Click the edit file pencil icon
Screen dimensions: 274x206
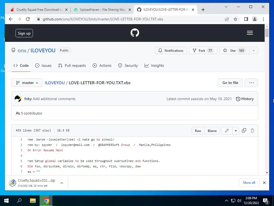[227, 131]
